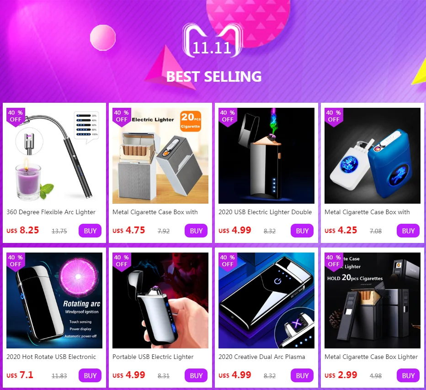Buy the 2020 Hot Rotate USB lighter

tap(90, 375)
